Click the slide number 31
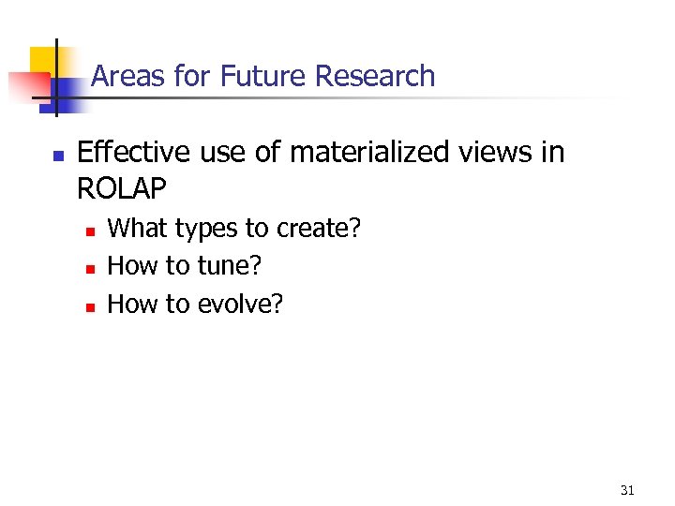This screenshot has height=506, width=675. click(627, 489)
